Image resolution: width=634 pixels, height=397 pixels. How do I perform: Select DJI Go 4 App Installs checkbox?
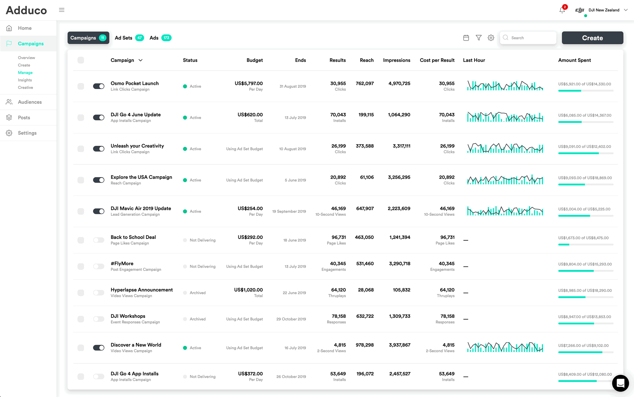point(81,377)
